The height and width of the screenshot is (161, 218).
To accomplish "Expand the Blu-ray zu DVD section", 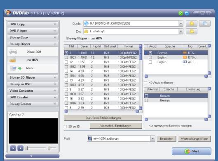I will tap(33, 84).
